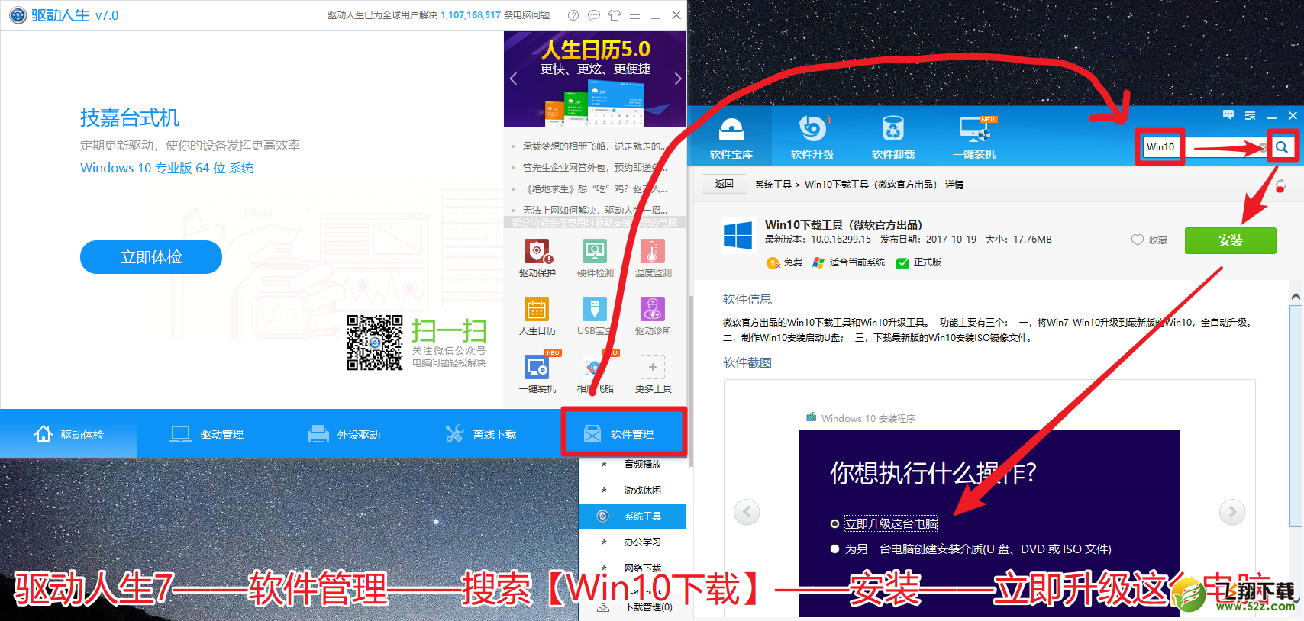Show previous software screenshot
Viewport: 1304px width, 621px height.
coord(747,512)
